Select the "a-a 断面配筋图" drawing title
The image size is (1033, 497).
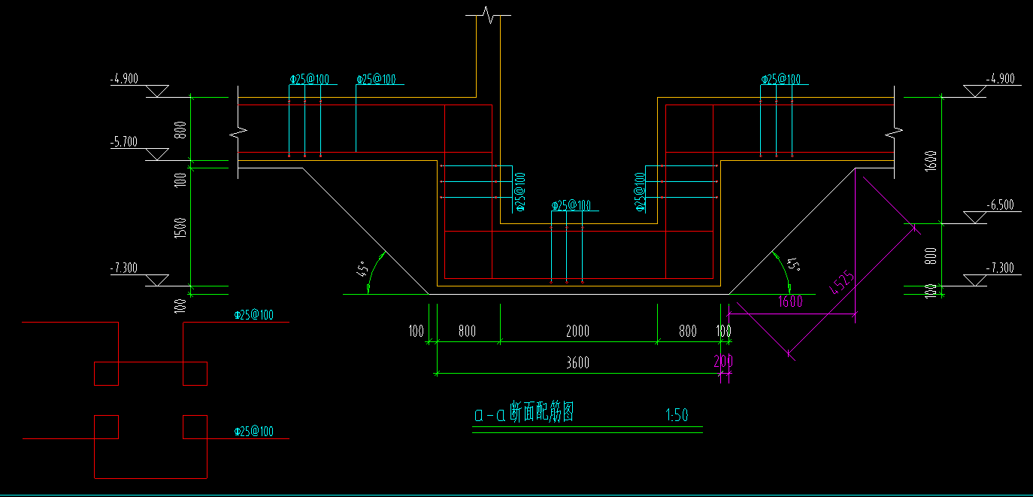pyautogui.click(x=525, y=413)
